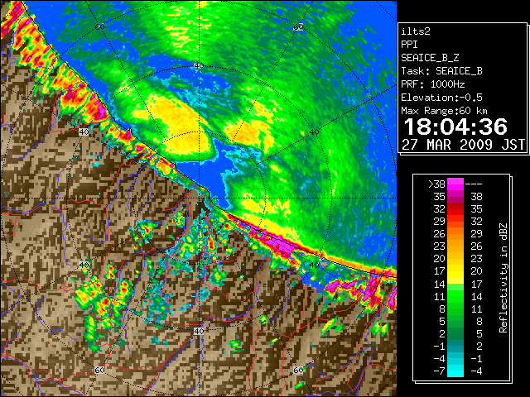This screenshot has height=397, width=530.
Task: Click the 40 range ring label at bottom
Action: [199, 331]
